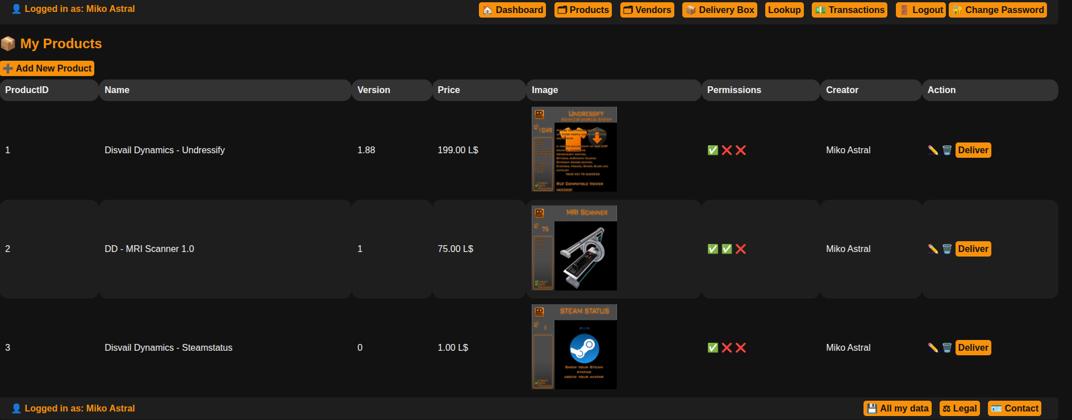The width and height of the screenshot is (1072, 420).
Task: Click last red X in Steamstatus permissions
Action: tap(741, 348)
